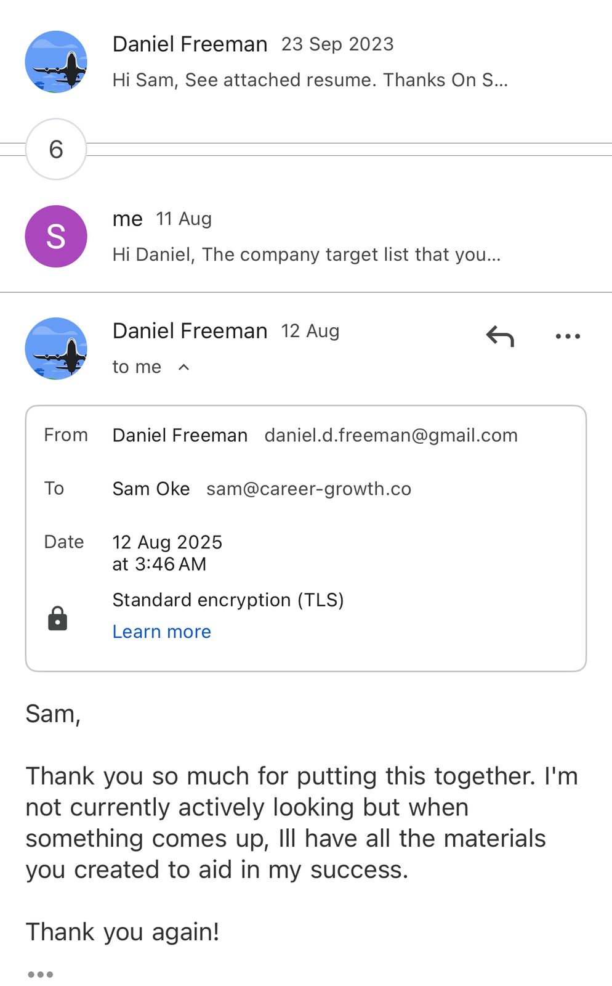Viewport: 612px width, 986px height.
Task: Show trimmed content via bottom ellipsis
Action: 41,974
